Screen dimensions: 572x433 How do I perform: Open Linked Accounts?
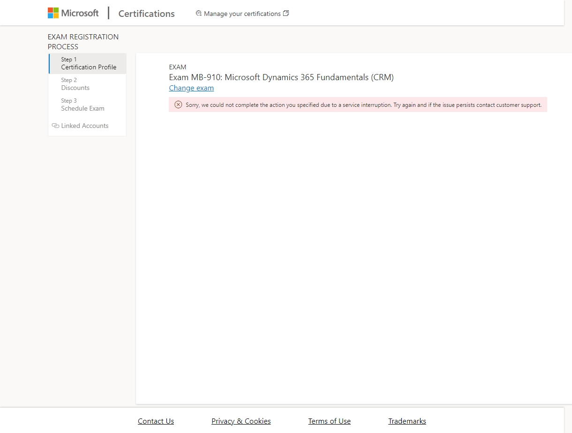[x=85, y=126]
